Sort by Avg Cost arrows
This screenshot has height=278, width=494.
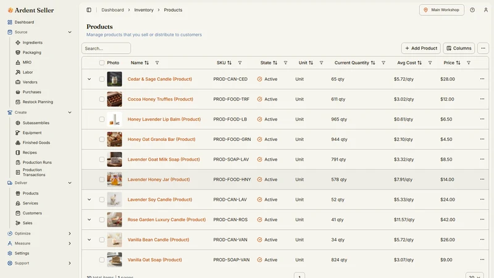pos(420,63)
